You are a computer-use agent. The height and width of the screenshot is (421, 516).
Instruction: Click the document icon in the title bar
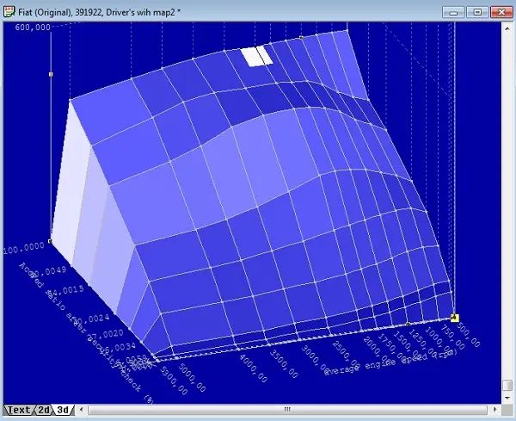[9, 10]
